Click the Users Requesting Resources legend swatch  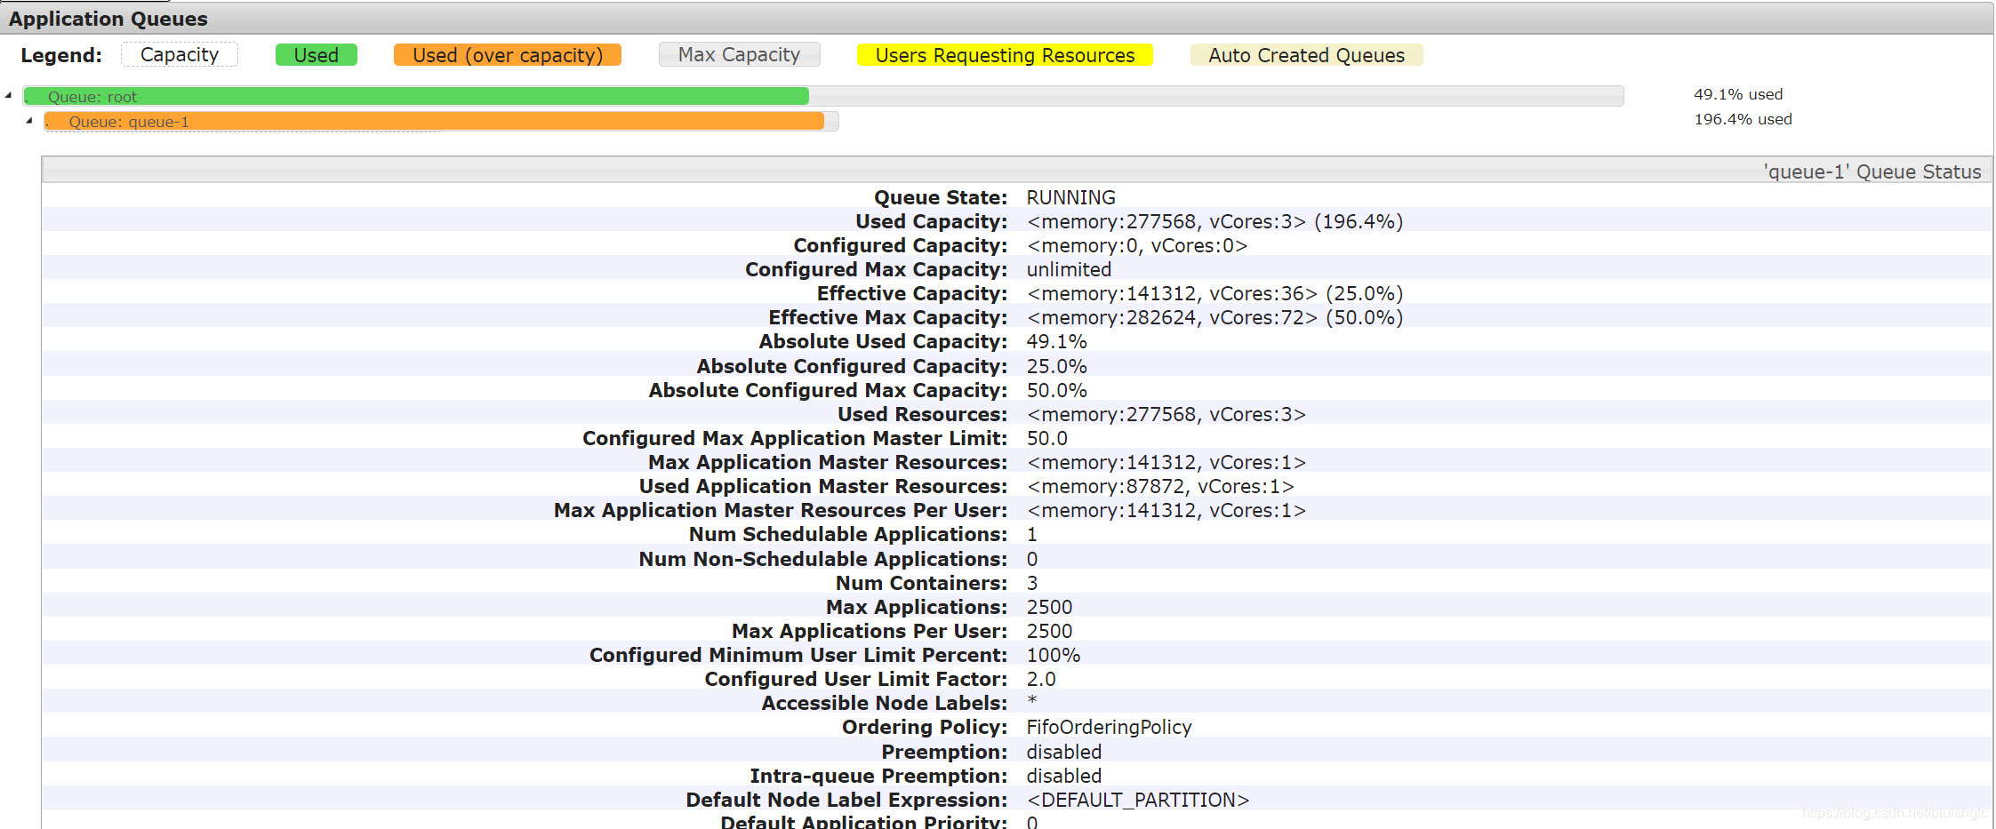1005,55
